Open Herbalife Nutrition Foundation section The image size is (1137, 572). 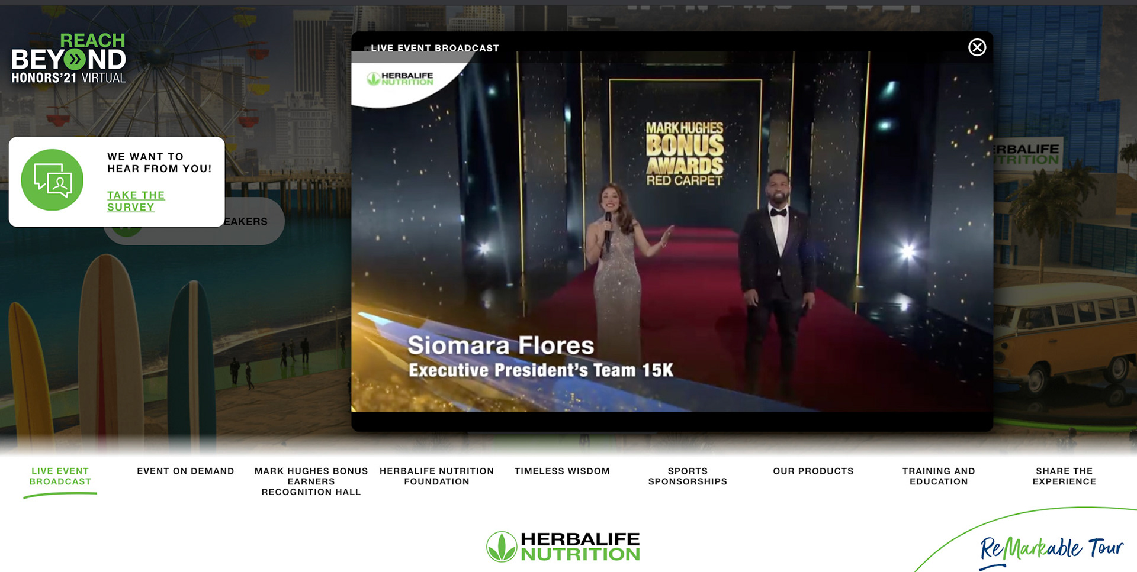(x=436, y=476)
